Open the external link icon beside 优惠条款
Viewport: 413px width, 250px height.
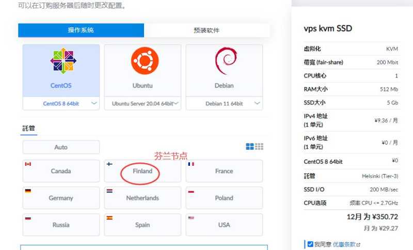tap(358, 245)
